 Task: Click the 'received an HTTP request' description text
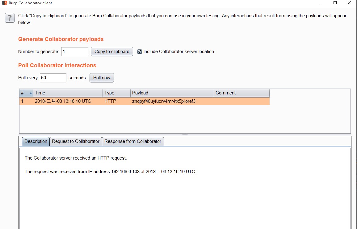point(76,158)
